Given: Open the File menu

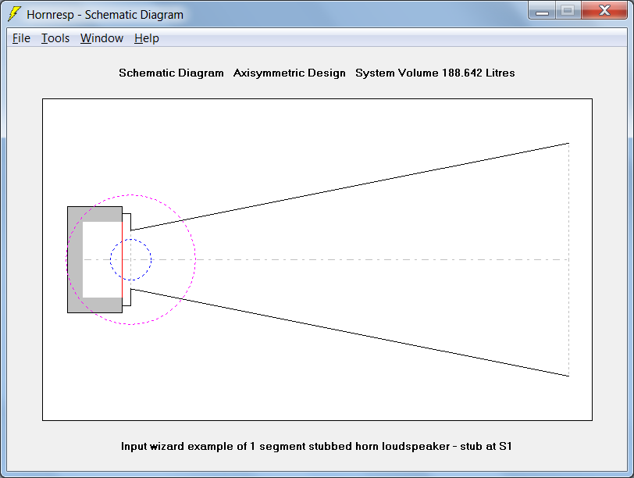Looking at the screenshot, I should [x=21, y=38].
